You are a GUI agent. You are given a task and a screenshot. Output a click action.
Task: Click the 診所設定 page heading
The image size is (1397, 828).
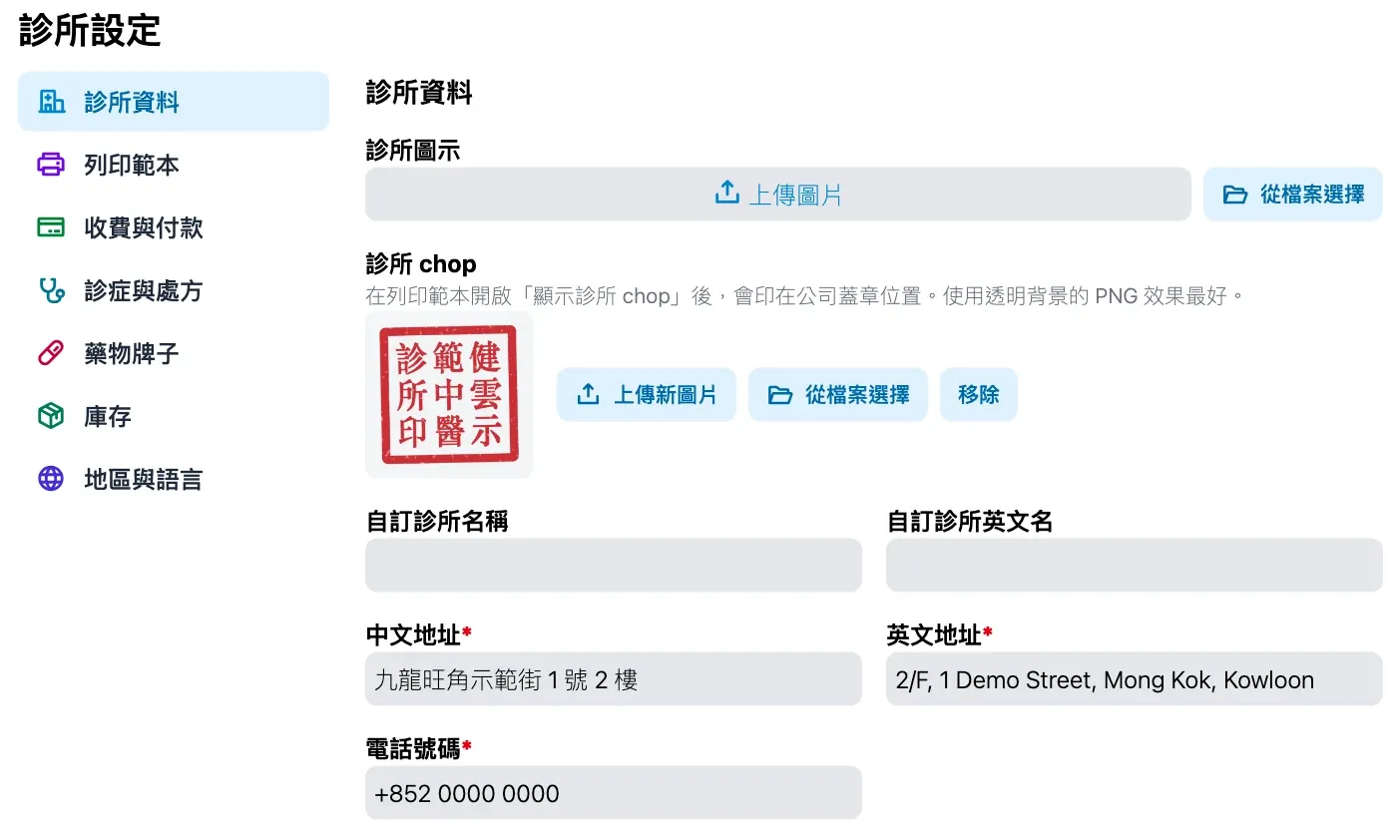[90, 30]
